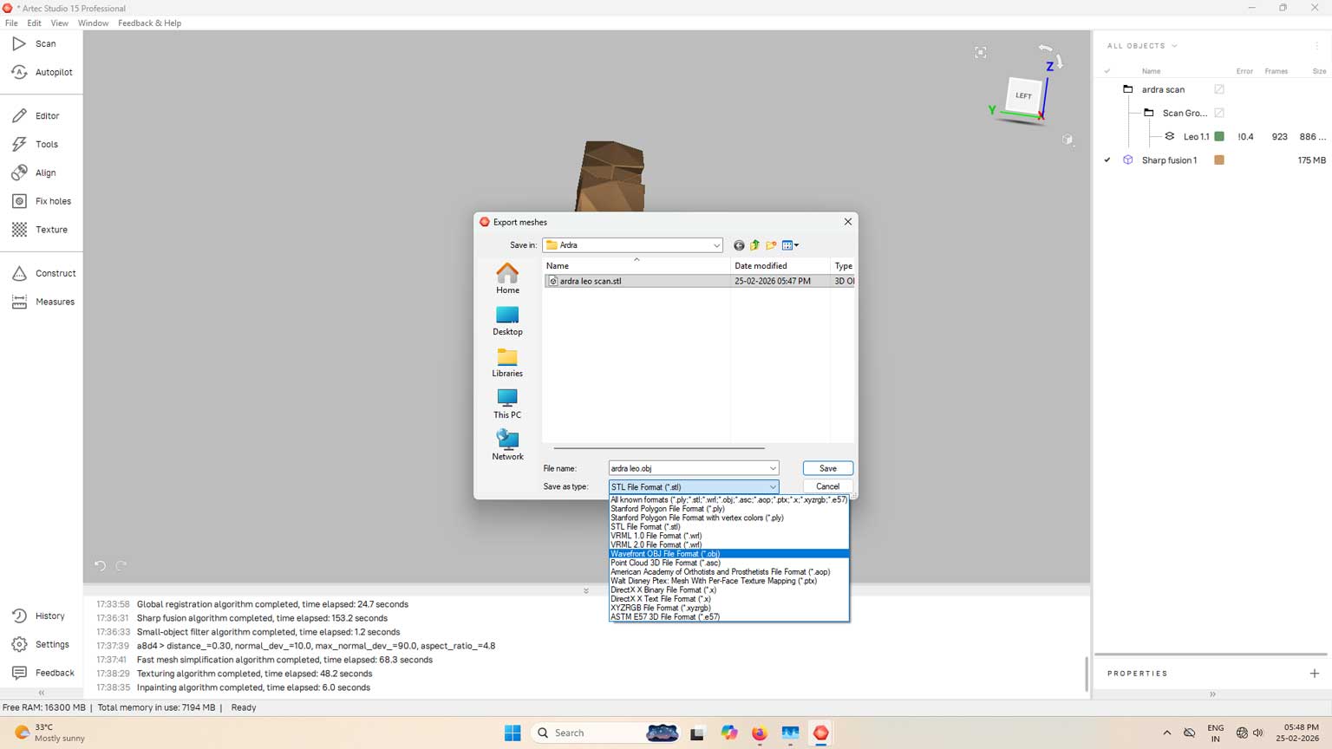Viewport: 1332px width, 749px height.
Task: Open the Feedback panel
Action: (x=43, y=673)
